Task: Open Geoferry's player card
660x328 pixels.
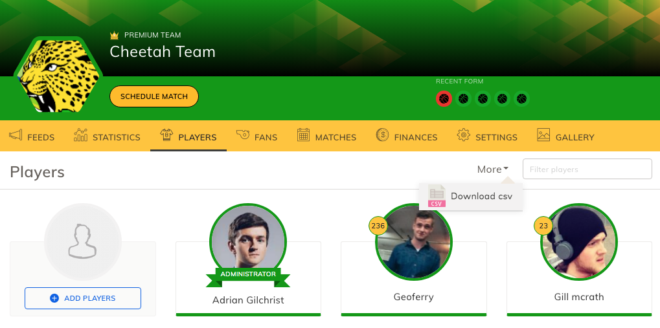Action: [414, 278]
